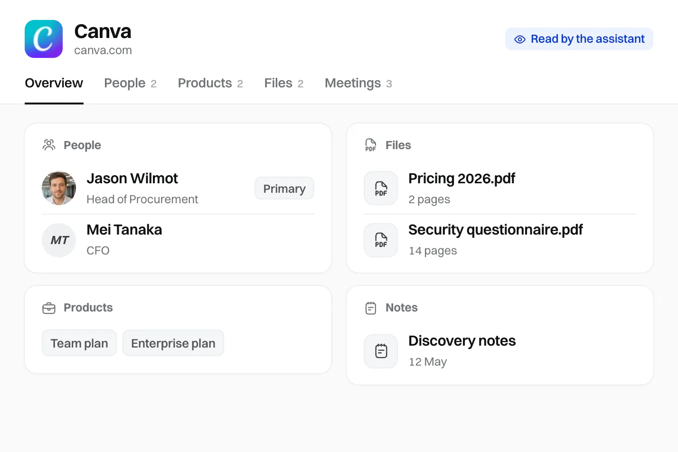Select the Team plan chip
678x452 pixels.
[x=79, y=343]
